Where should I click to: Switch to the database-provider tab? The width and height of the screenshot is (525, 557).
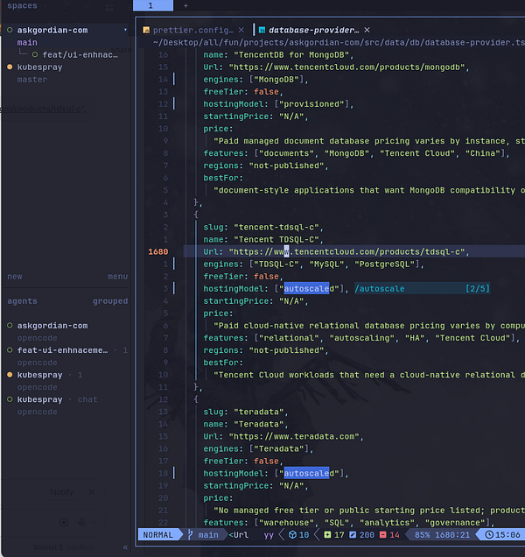[x=314, y=30]
